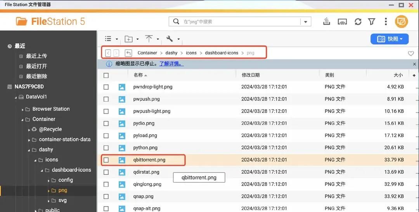Image resolution: width=419 pixels, height=212 pixels.
Task: Click image icon of python.png
Action: (122, 148)
